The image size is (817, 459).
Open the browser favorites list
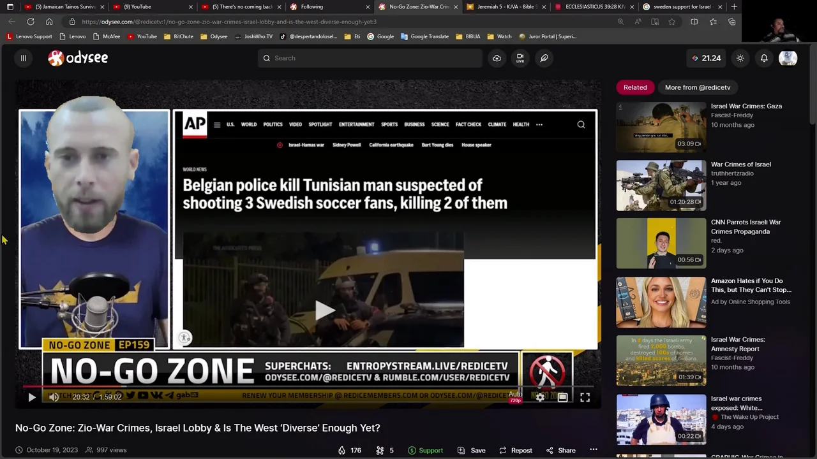[713, 22]
